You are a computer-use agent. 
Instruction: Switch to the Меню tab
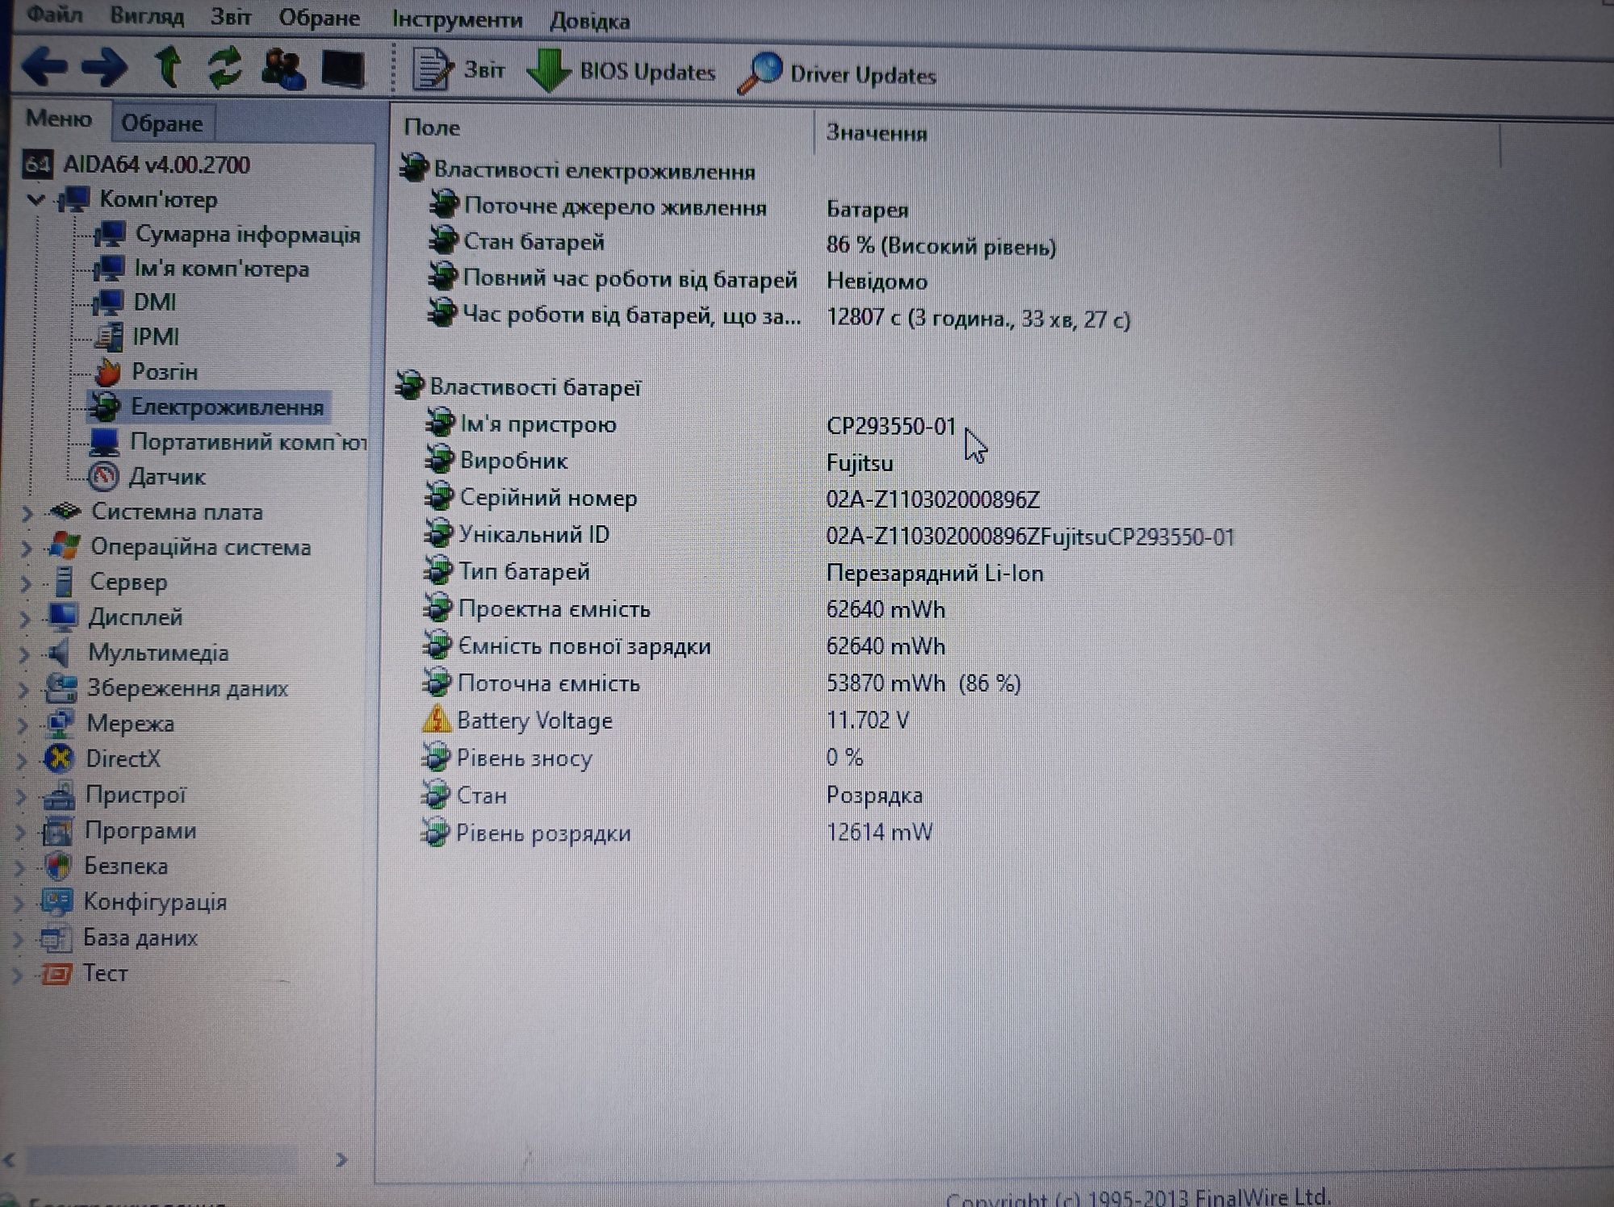tap(59, 119)
